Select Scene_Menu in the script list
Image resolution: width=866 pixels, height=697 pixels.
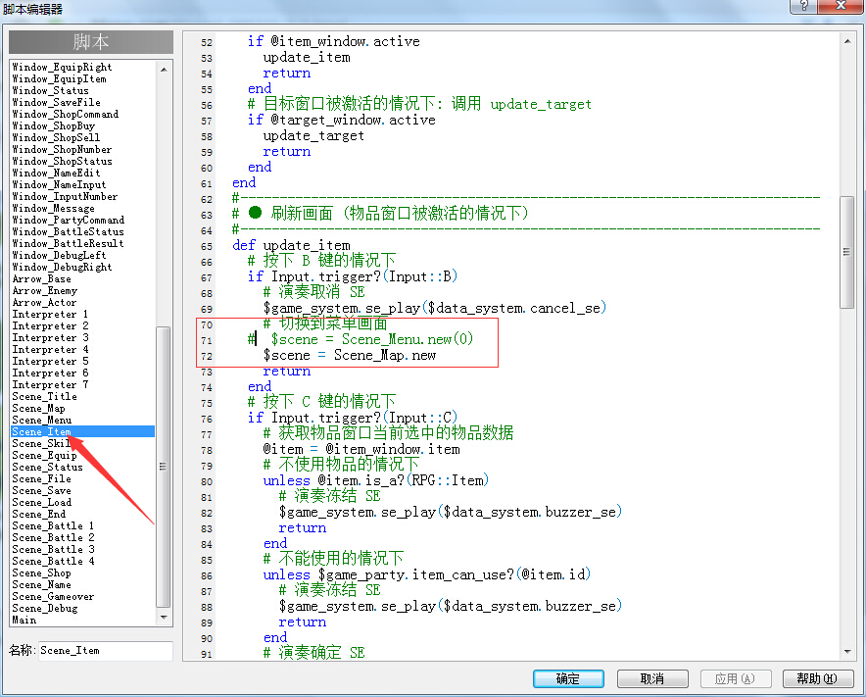(42, 421)
